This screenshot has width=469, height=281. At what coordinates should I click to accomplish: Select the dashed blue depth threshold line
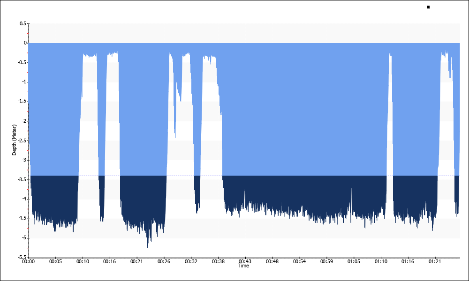point(244,176)
